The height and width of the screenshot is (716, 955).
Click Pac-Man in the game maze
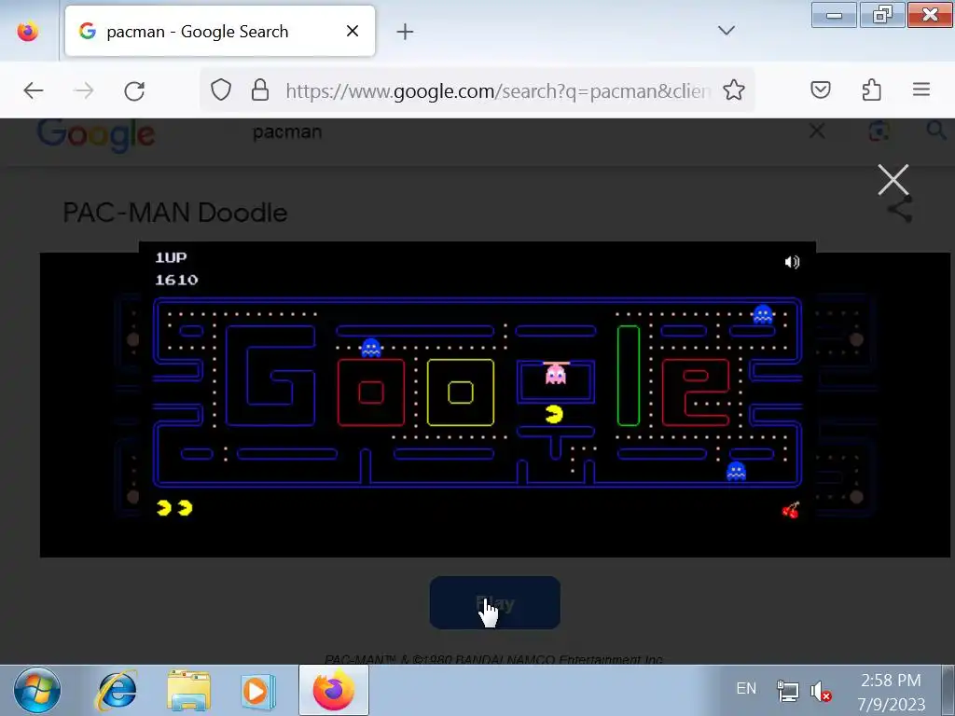[554, 415]
